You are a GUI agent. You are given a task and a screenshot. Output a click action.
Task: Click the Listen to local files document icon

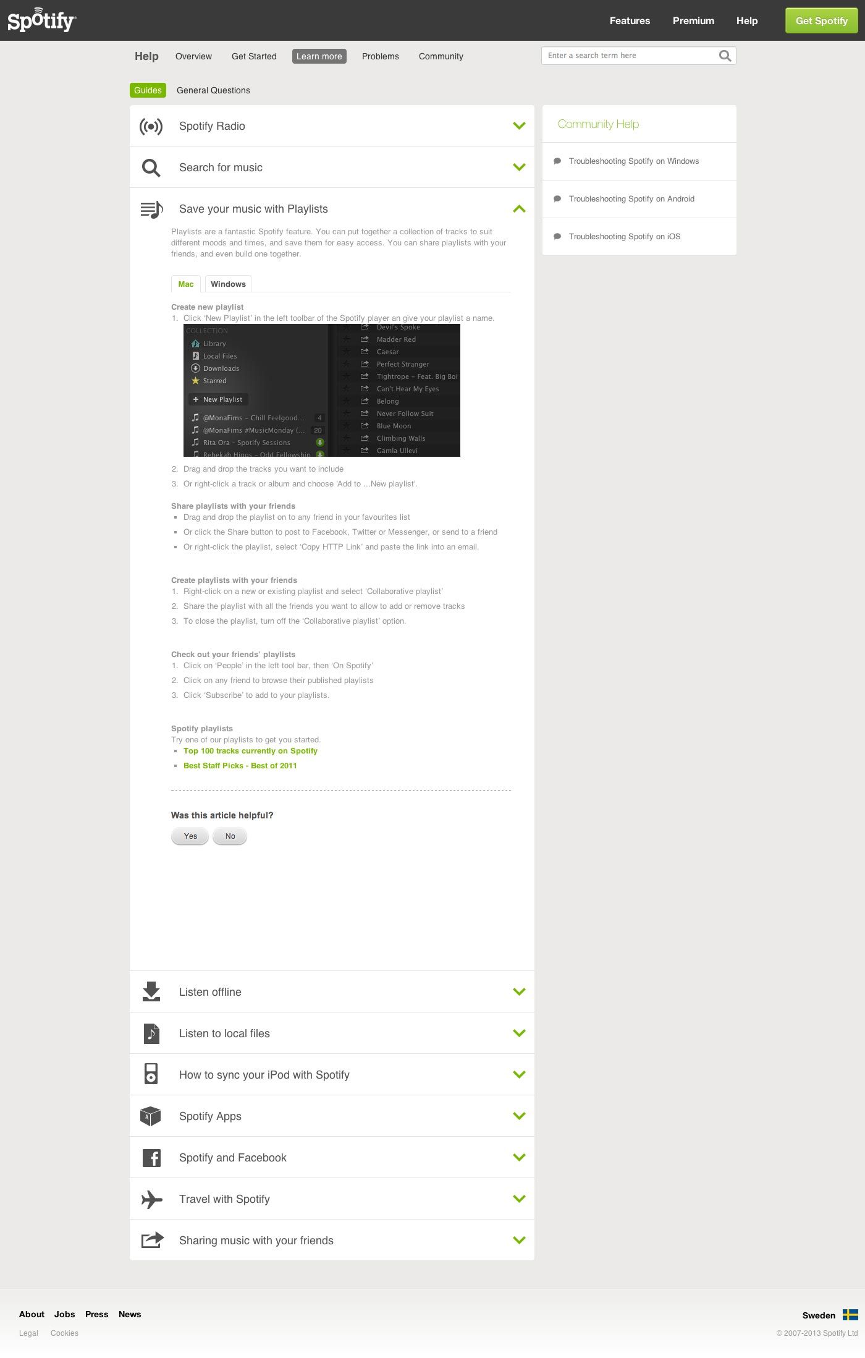point(151,1033)
